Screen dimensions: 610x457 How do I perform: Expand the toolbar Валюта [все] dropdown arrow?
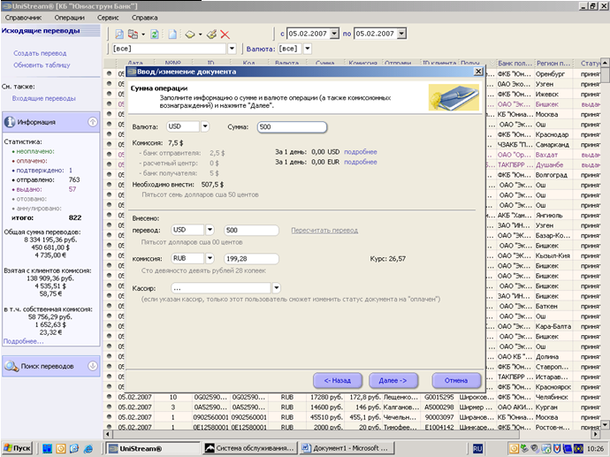(308, 49)
